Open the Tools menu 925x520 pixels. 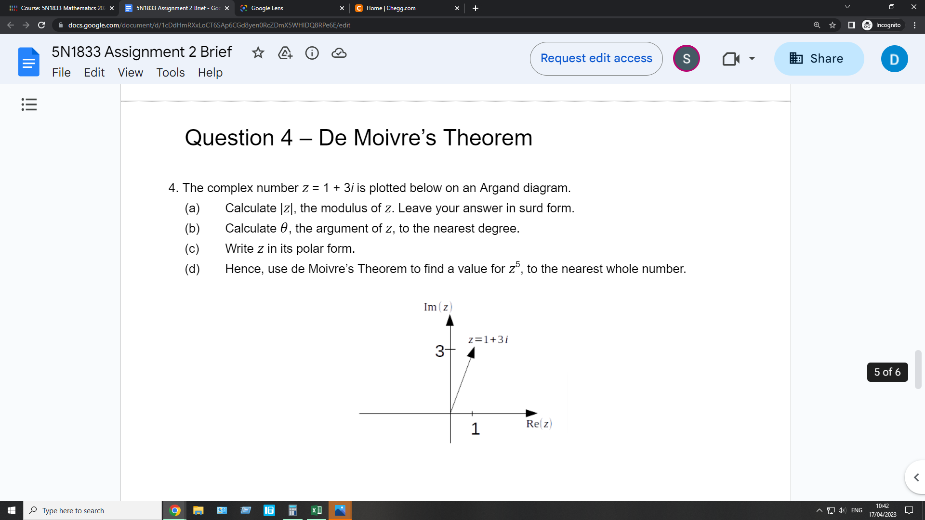point(170,73)
